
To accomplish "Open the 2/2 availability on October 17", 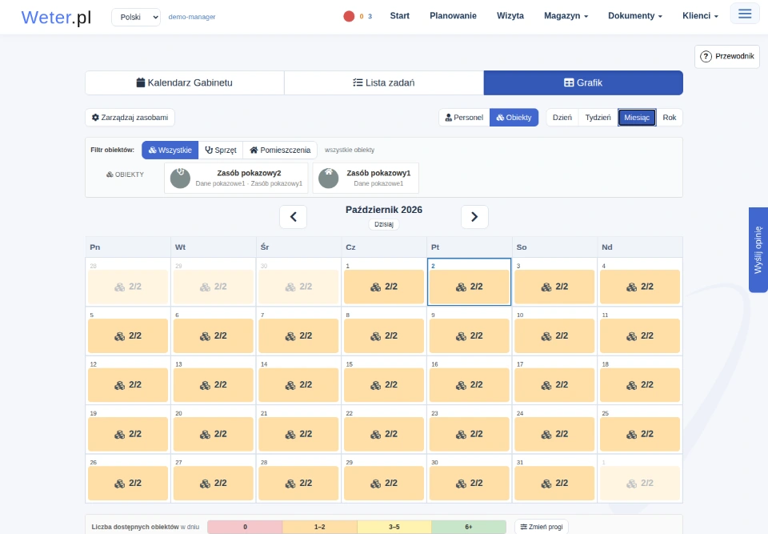I will click(554, 385).
